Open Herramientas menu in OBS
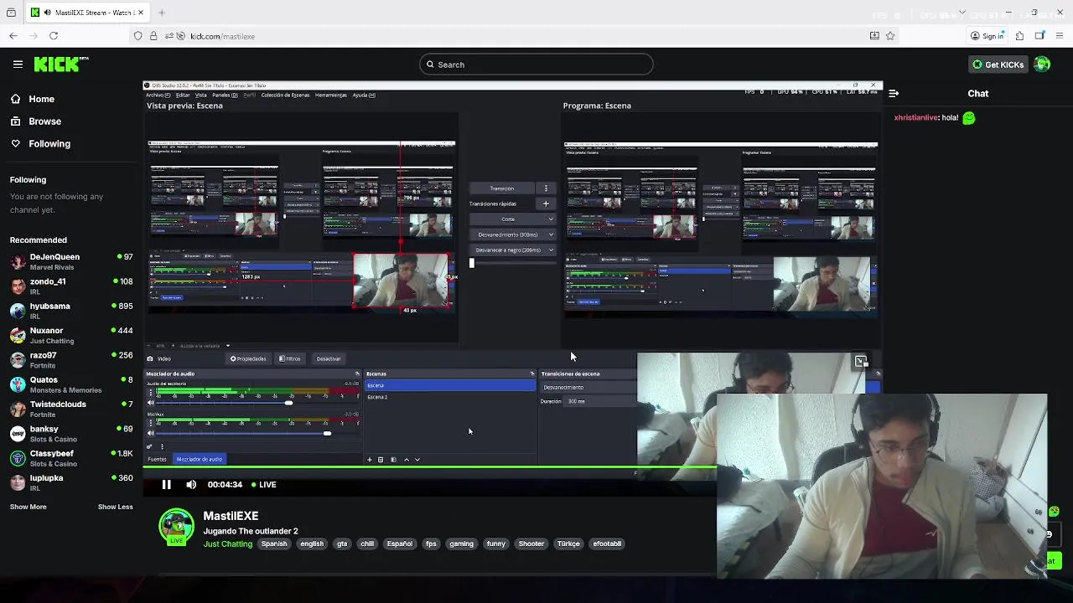The image size is (1073, 603). (x=331, y=95)
